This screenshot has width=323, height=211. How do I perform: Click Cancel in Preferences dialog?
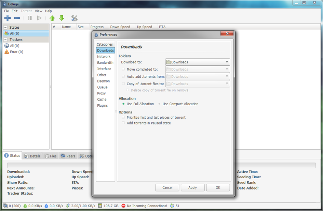pyautogui.click(x=167, y=187)
